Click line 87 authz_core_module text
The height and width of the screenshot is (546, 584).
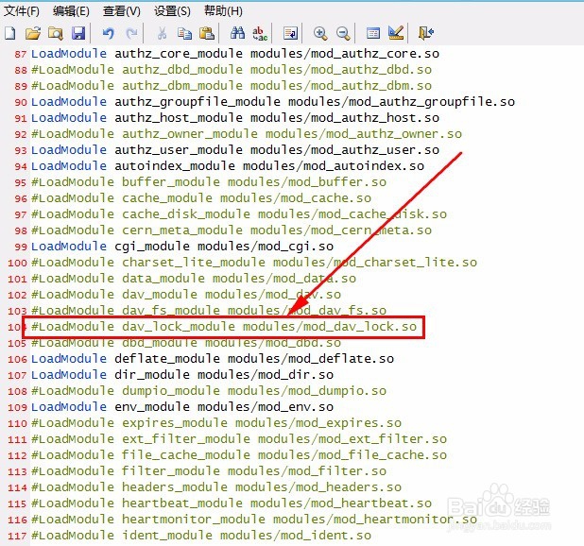(x=234, y=54)
